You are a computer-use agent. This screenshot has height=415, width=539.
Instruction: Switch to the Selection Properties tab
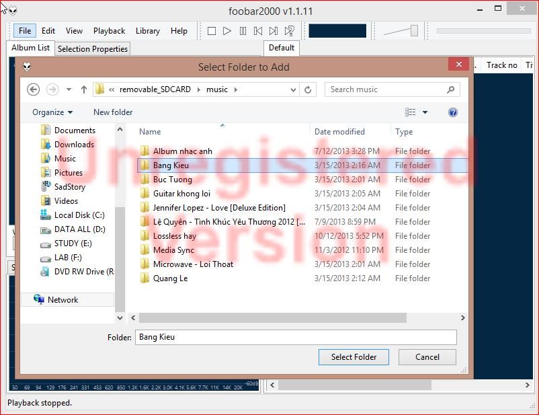[x=93, y=49]
